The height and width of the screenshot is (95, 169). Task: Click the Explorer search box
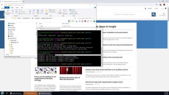click(86, 18)
